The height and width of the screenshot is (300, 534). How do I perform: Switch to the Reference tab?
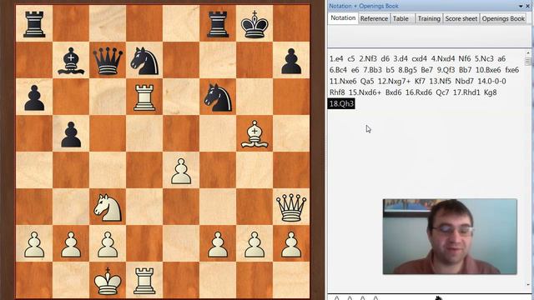click(374, 18)
